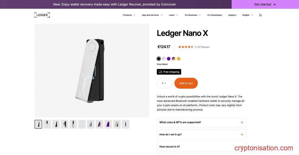Open the quantity dropdown

click(164, 83)
